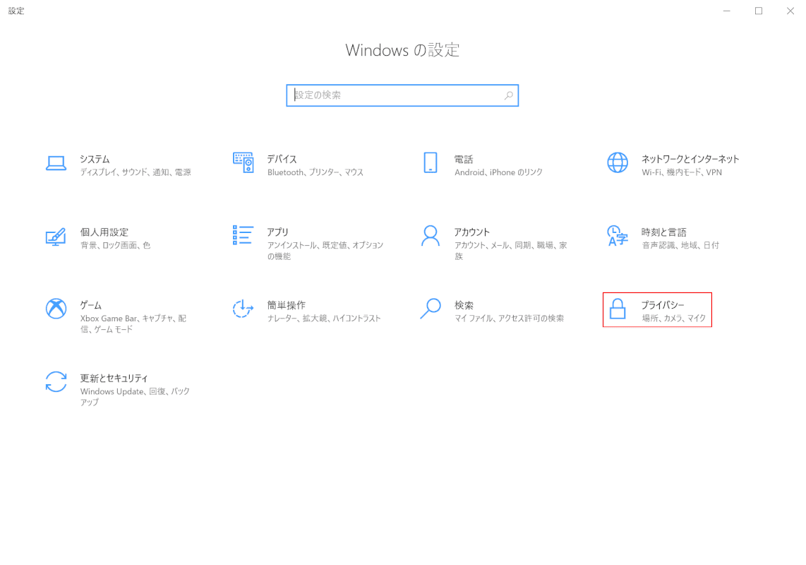Open 個人用設定 title
Screen dimensions: 806x565
pos(104,232)
